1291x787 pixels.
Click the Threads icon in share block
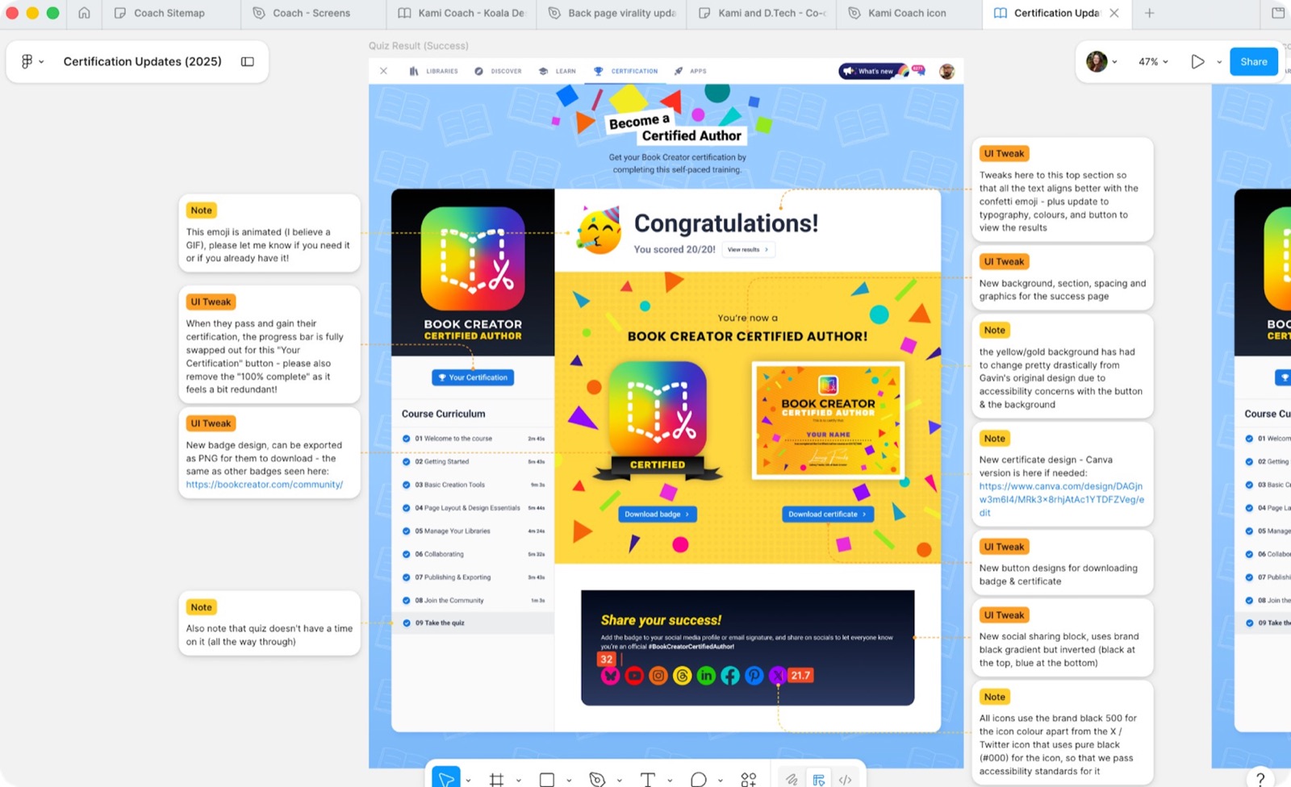click(x=683, y=676)
